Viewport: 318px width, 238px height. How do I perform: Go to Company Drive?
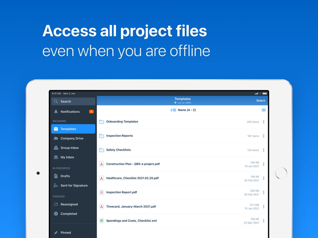pos(73,138)
